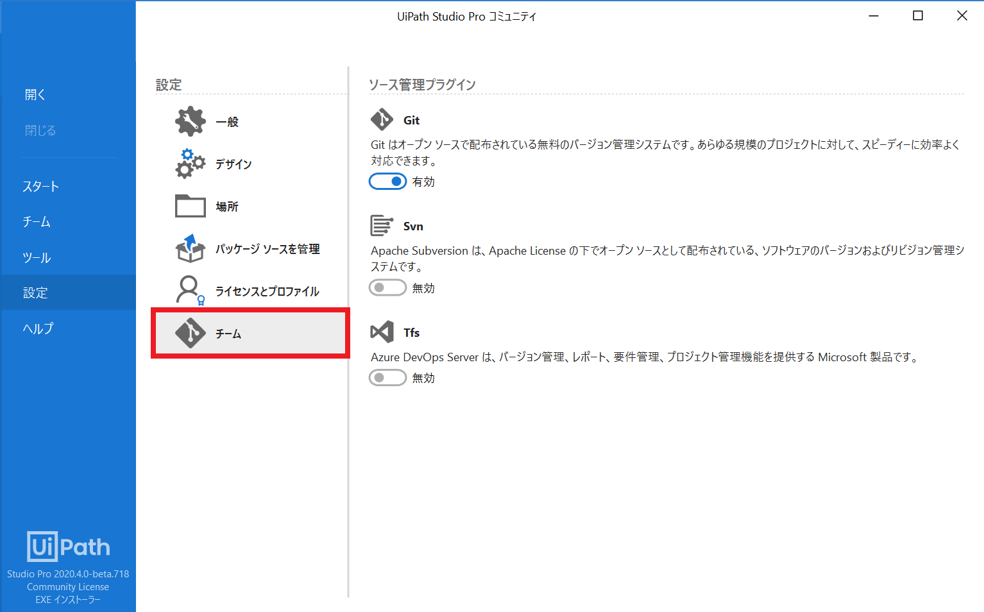Click the Studio Pro 2020.4.0-beta.718 version text
This screenshot has height=612, width=984.
coord(68,574)
